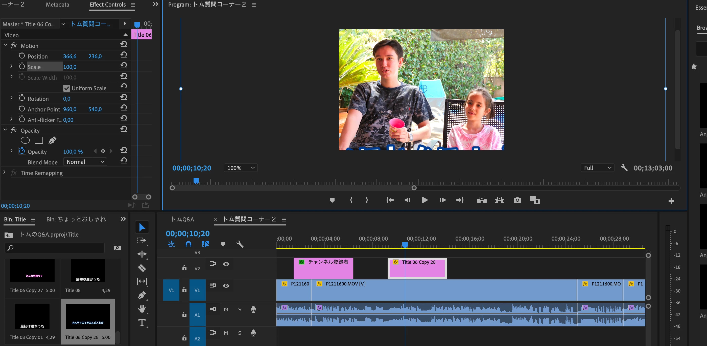Select the Razor tool in toolbar
The height and width of the screenshot is (346, 707).
pyautogui.click(x=142, y=268)
